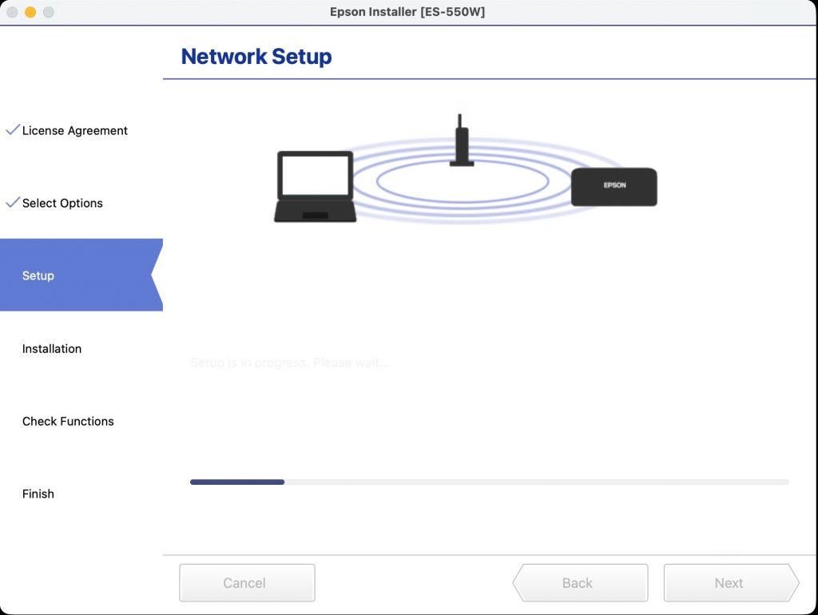Select the License Agreement step
This screenshot has width=818, height=615.
[x=74, y=130]
